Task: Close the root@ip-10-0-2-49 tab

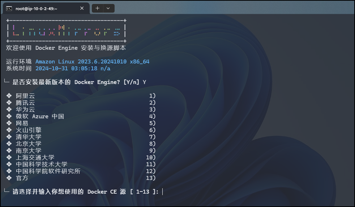Action: tap(82, 8)
